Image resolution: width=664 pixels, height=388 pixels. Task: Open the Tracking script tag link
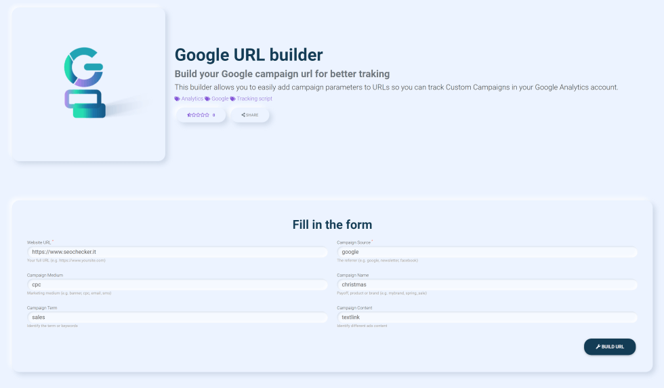coord(255,99)
